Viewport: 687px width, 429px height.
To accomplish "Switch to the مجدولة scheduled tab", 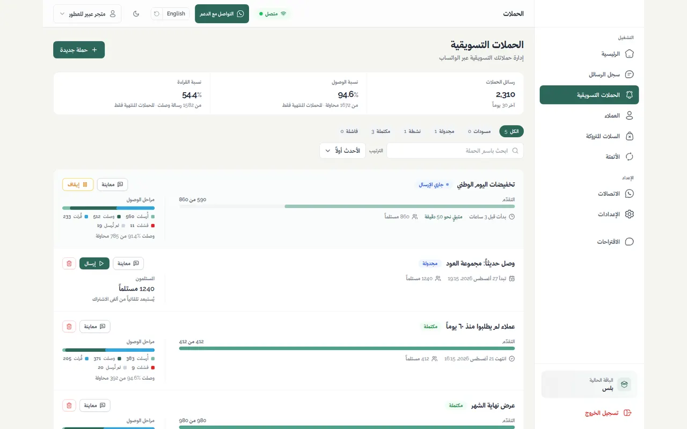I will click(444, 131).
